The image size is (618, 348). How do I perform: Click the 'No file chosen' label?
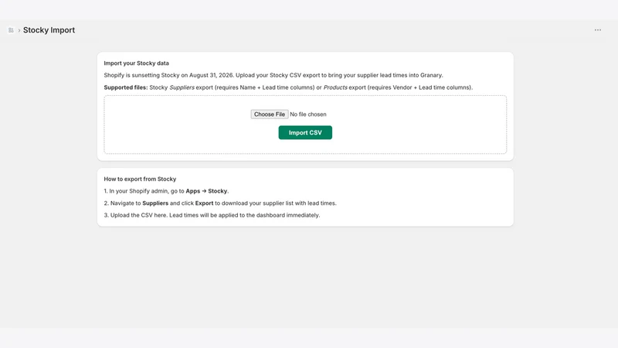[x=307, y=114]
